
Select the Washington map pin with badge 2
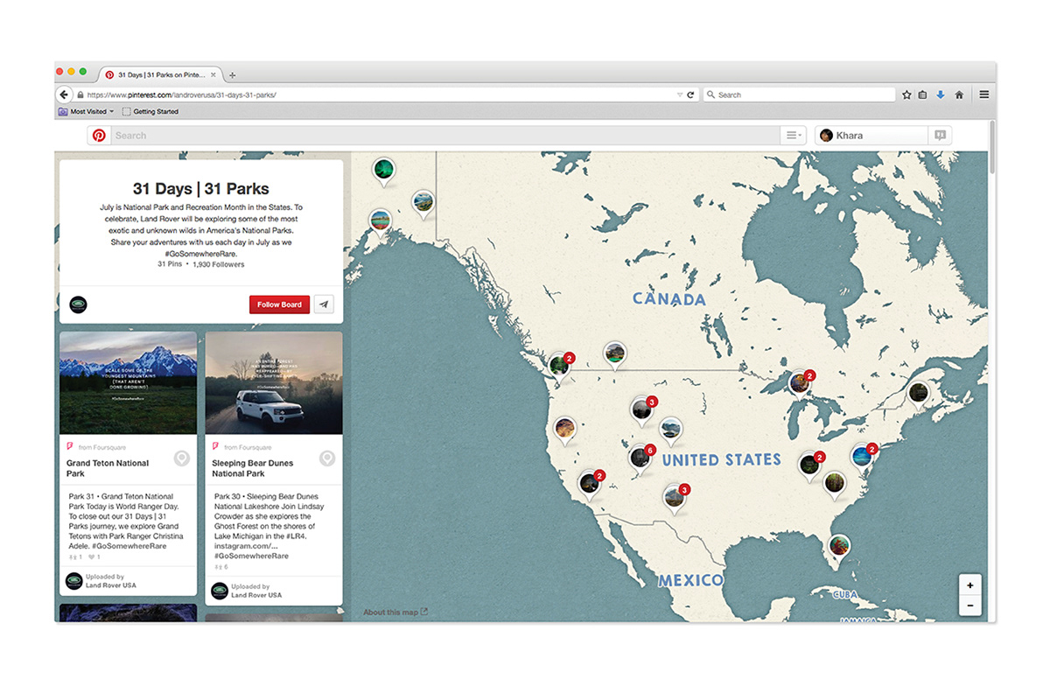[559, 365]
